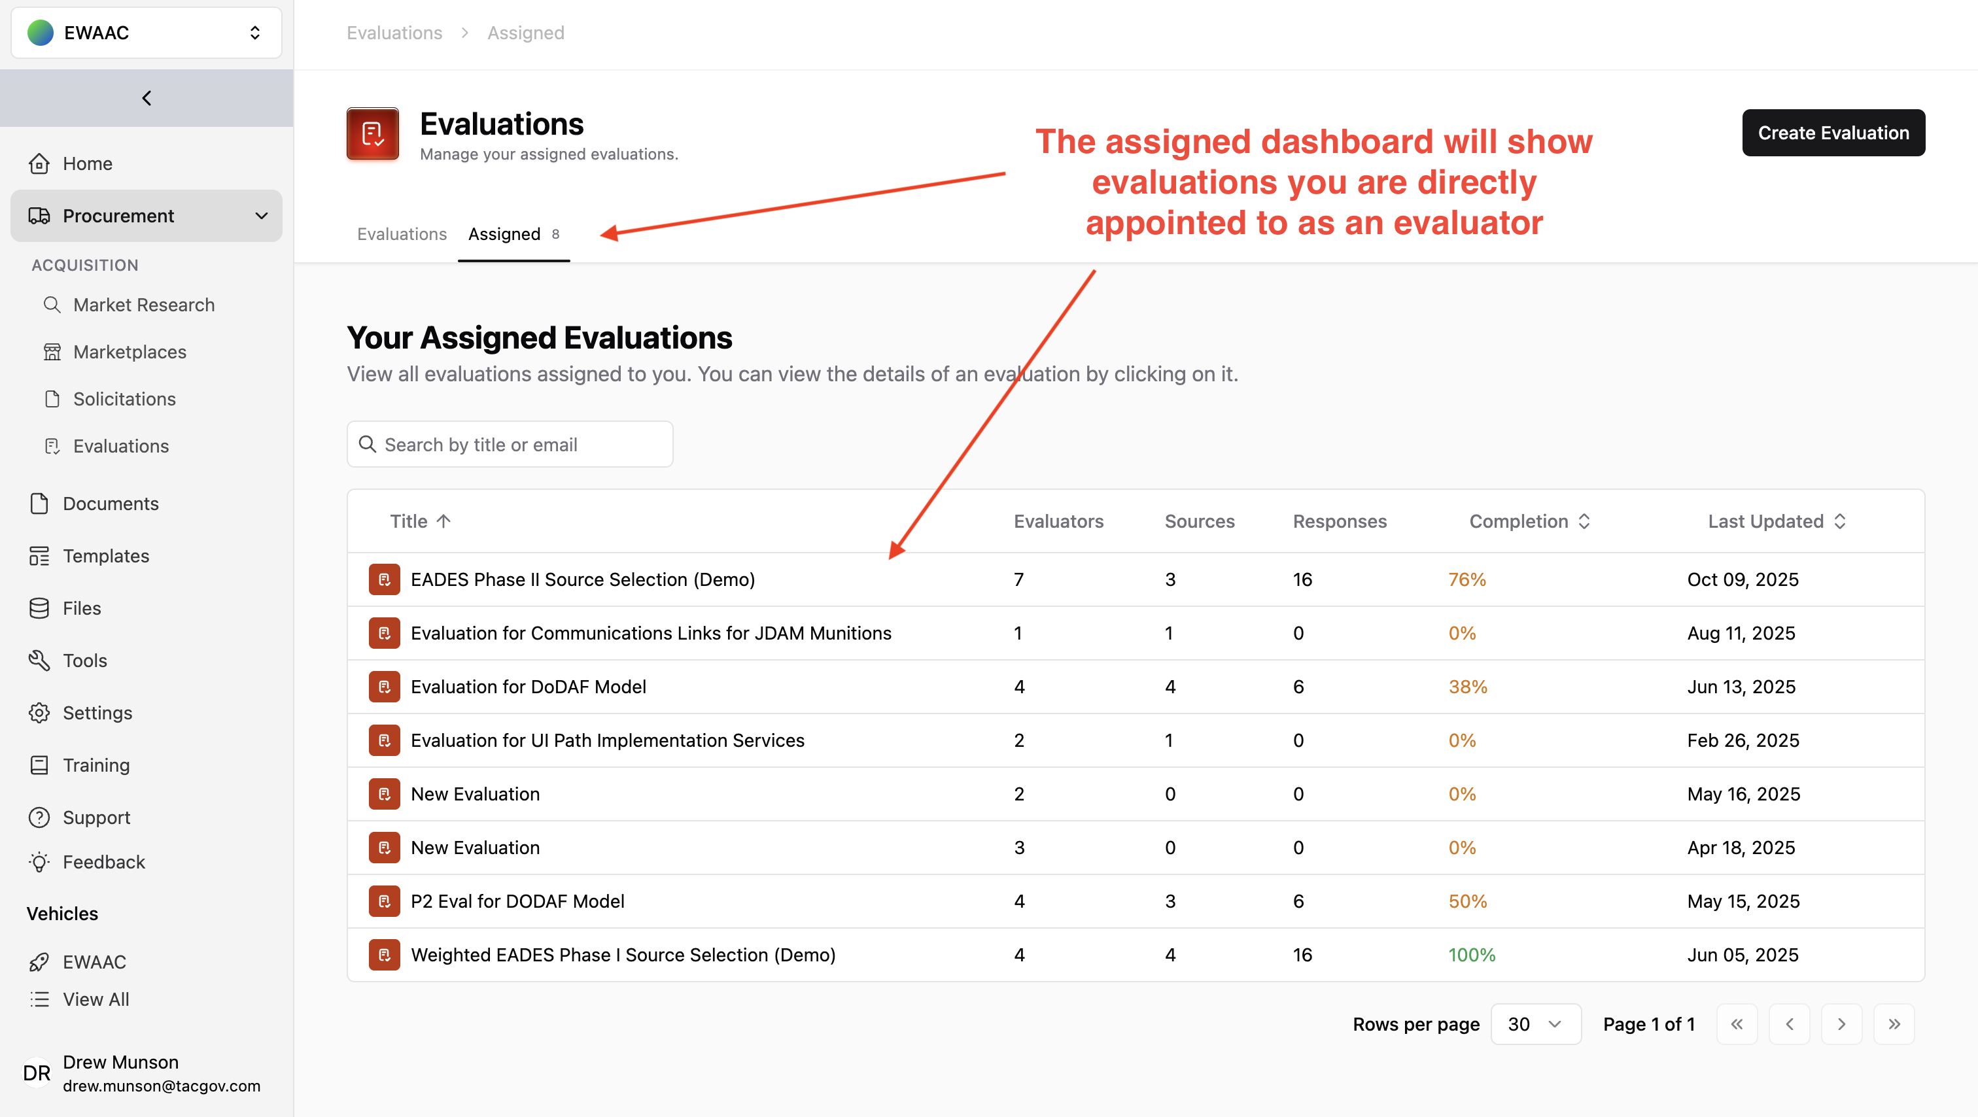Open Market Research from the sidebar

click(144, 305)
